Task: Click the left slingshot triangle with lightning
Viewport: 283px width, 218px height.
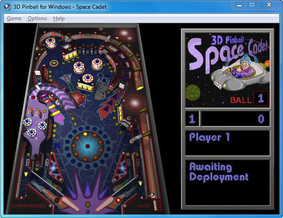Action: click(x=55, y=167)
